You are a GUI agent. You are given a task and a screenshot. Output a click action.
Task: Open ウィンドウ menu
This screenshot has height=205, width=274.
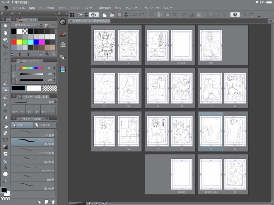(151, 8)
